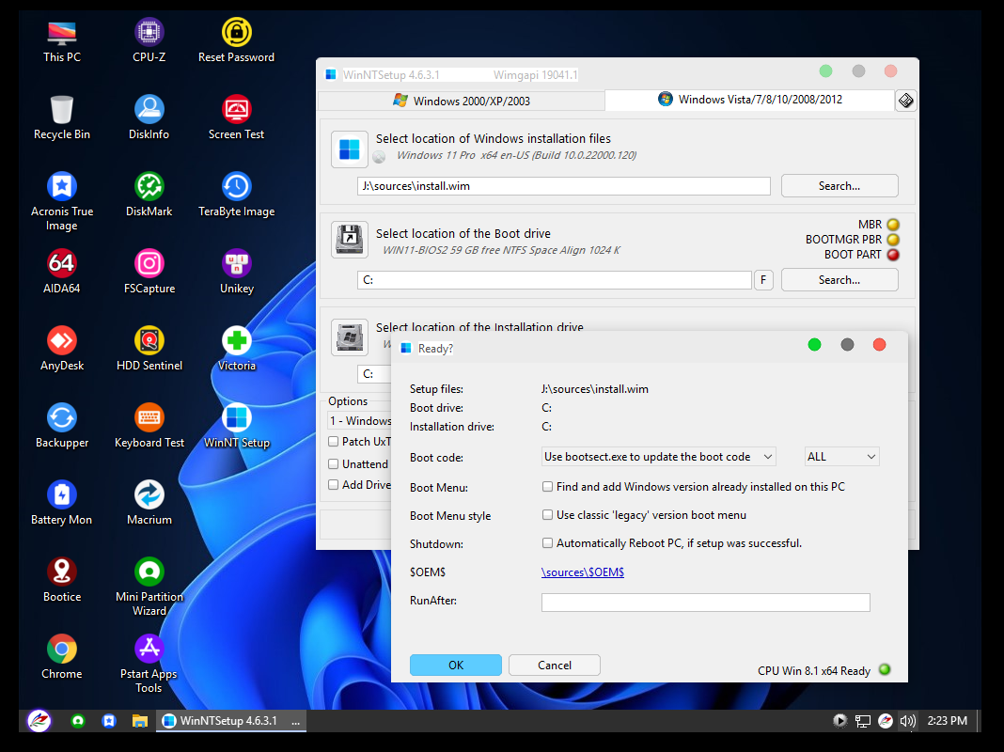Open the File Explorer taskbar icon
Screen dimensions: 1004x752
(x=139, y=721)
